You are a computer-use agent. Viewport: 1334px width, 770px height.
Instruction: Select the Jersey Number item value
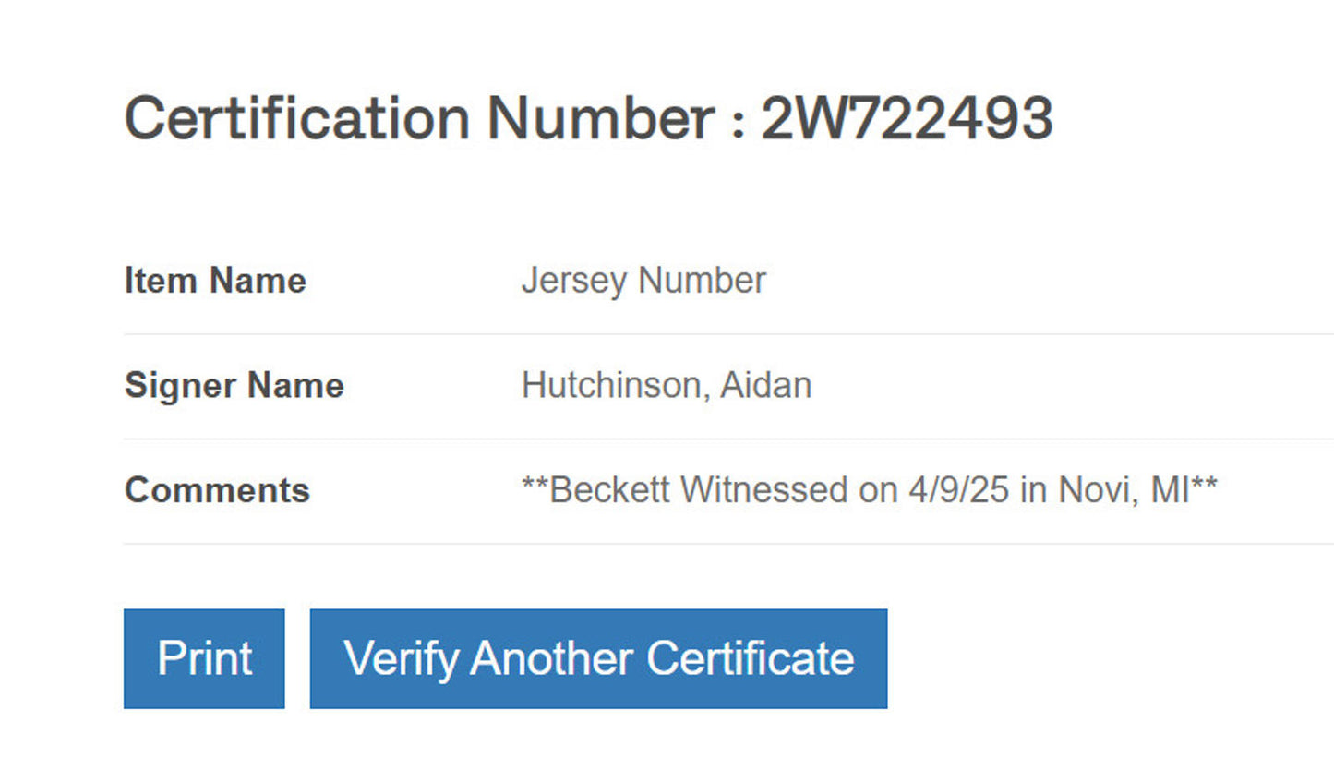click(x=643, y=281)
